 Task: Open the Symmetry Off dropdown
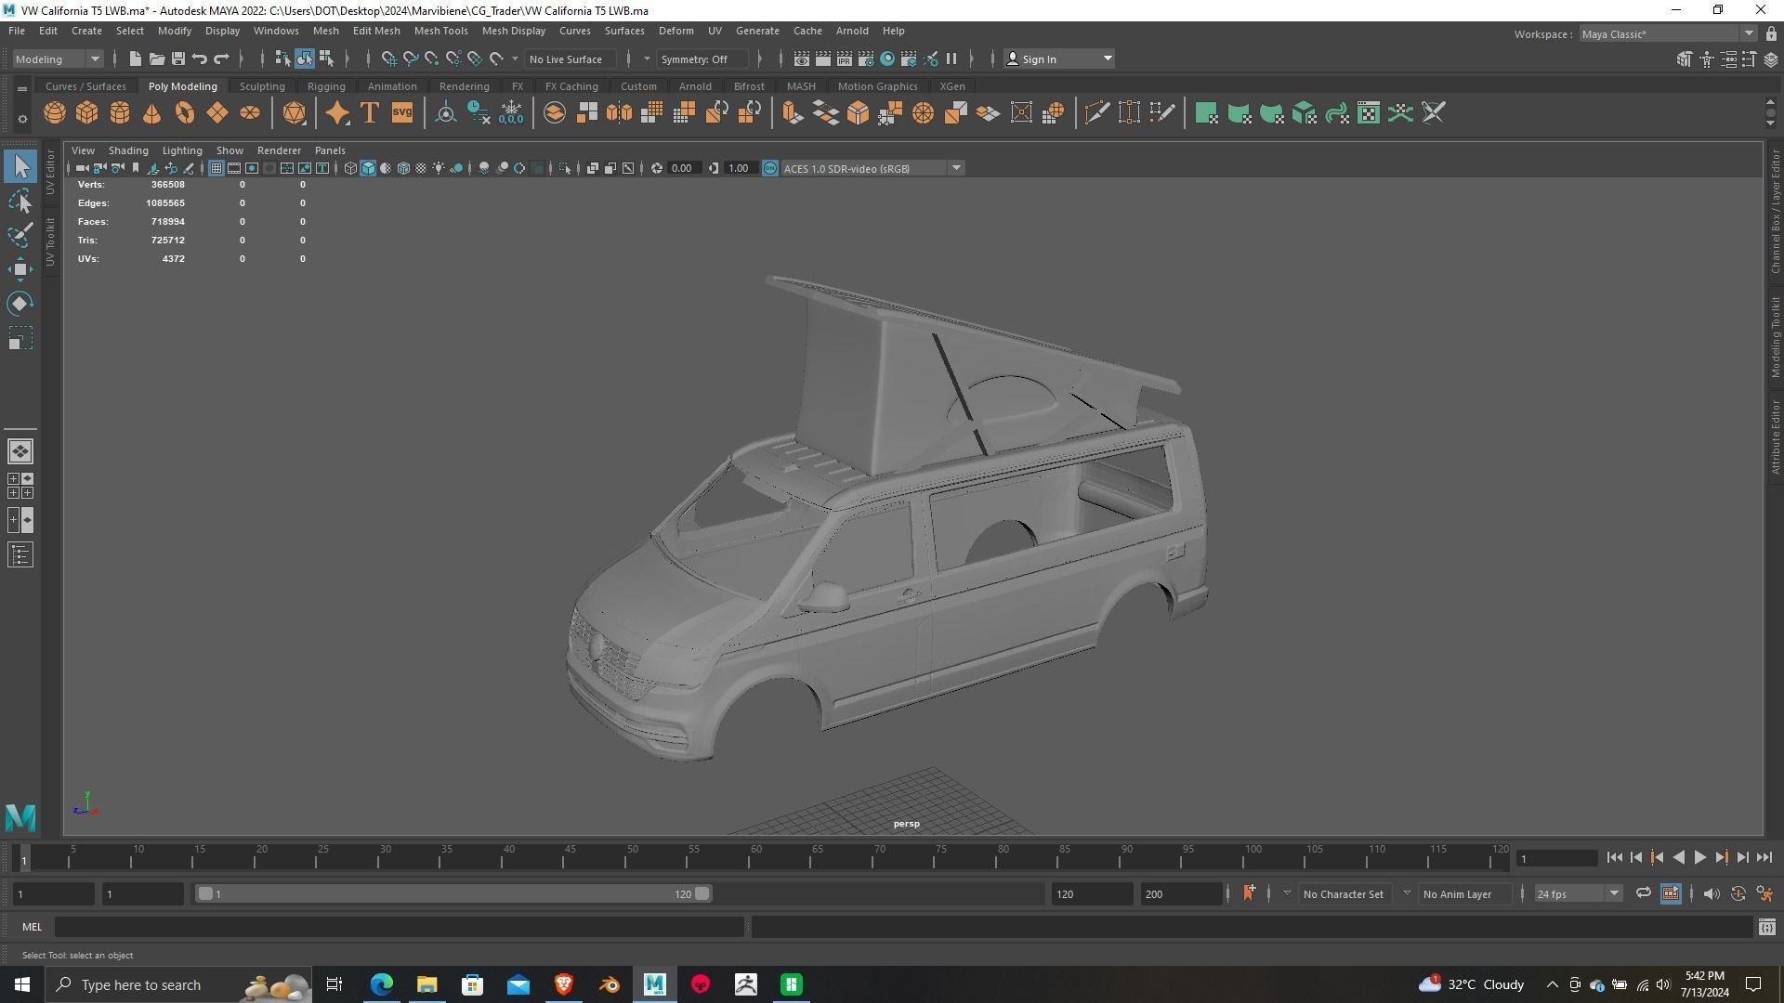[704, 59]
